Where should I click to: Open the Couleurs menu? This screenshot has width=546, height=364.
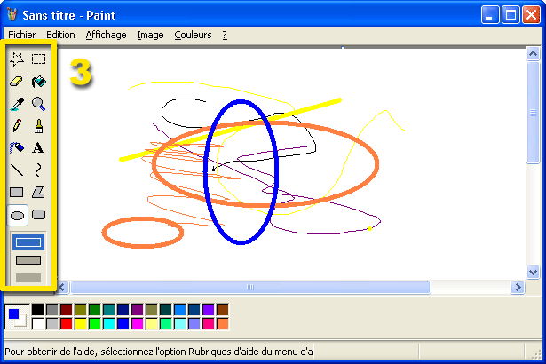click(193, 35)
